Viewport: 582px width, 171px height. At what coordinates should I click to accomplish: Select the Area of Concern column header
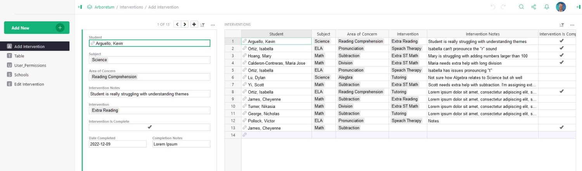[362, 34]
